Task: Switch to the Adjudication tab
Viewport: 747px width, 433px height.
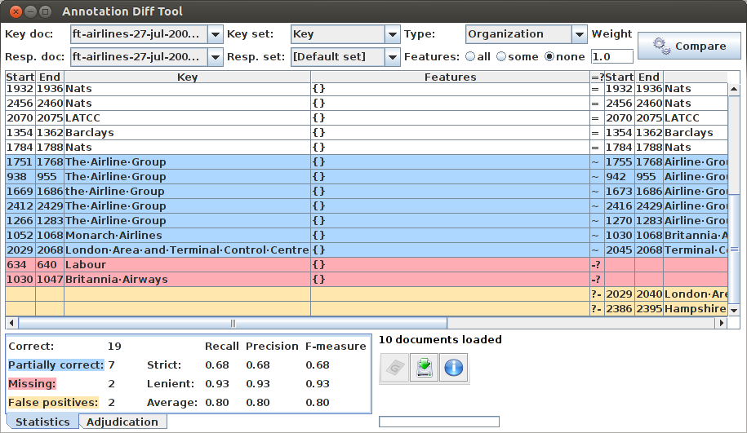Action: 122,422
